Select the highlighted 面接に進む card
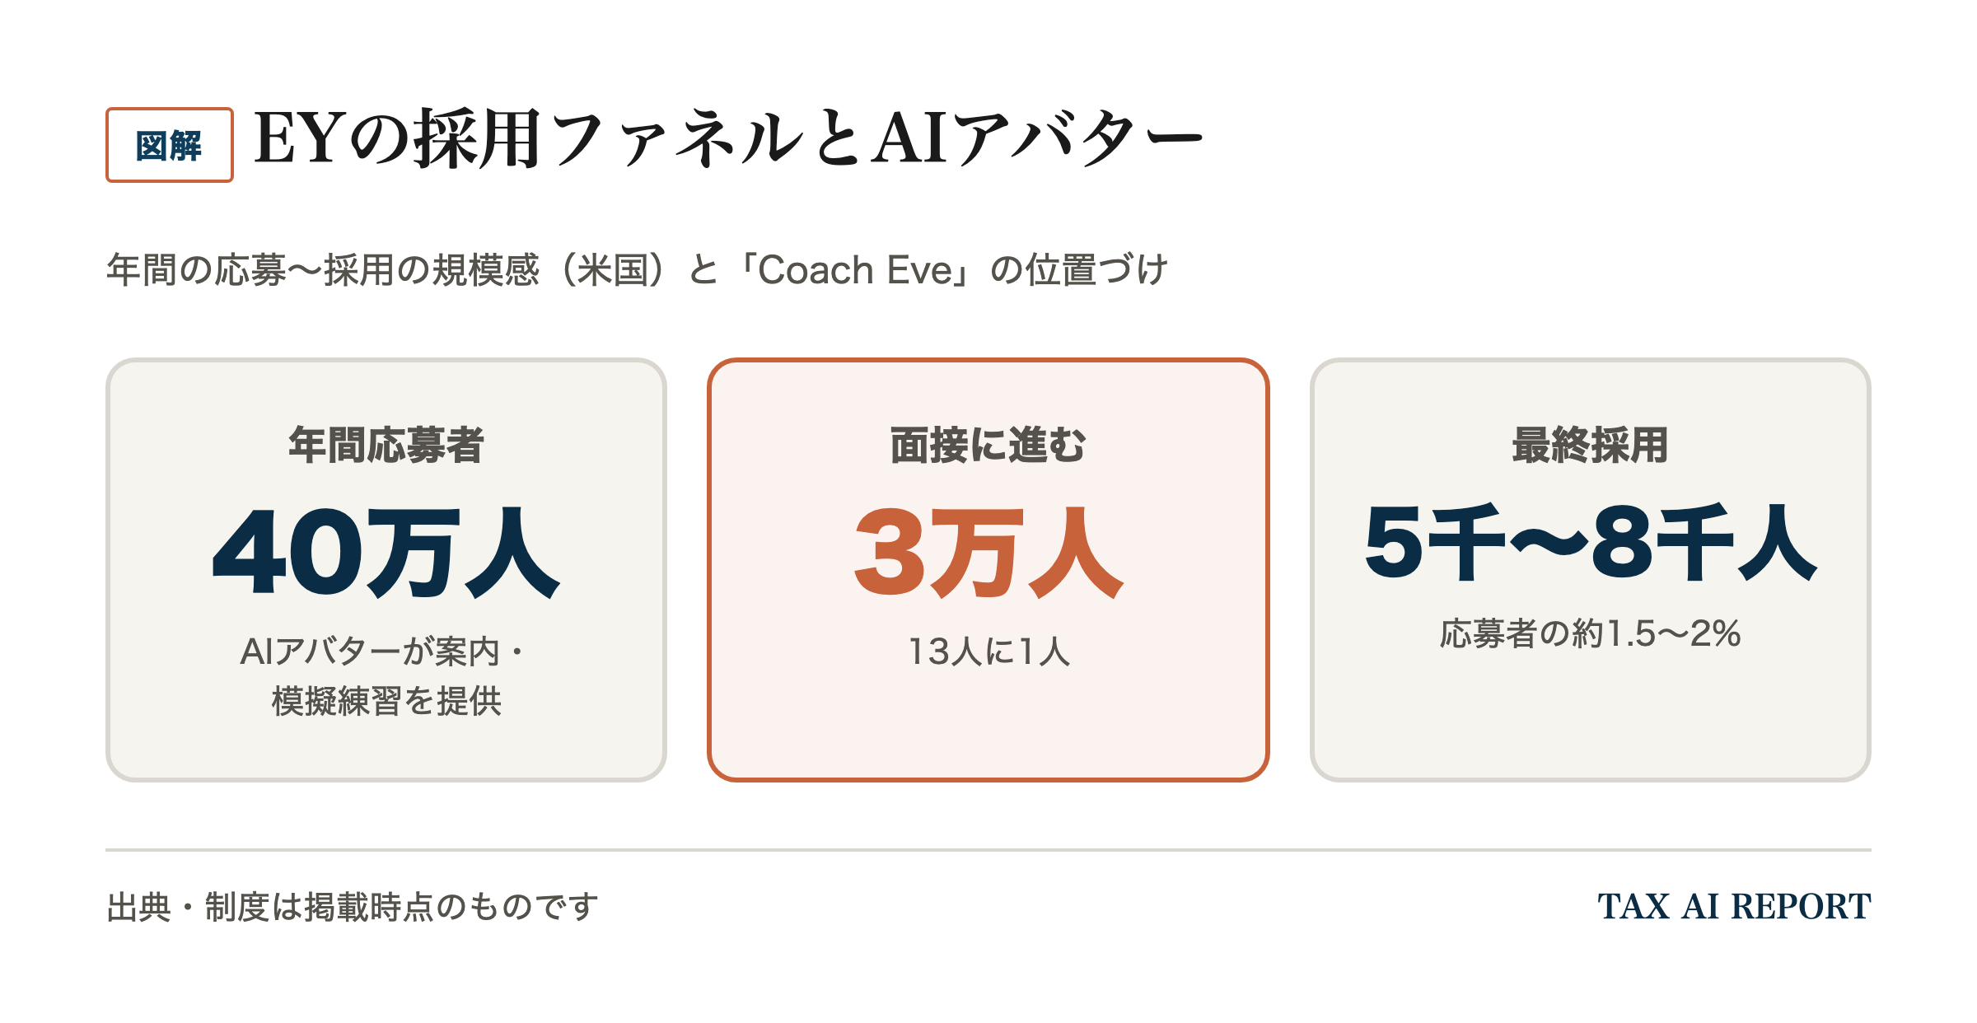1977x1023 pixels. [988, 569]
